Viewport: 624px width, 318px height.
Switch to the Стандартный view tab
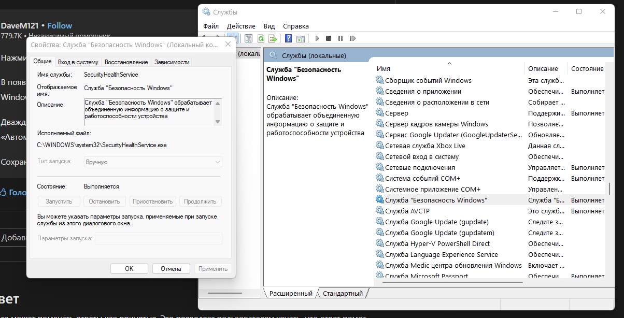343,293
